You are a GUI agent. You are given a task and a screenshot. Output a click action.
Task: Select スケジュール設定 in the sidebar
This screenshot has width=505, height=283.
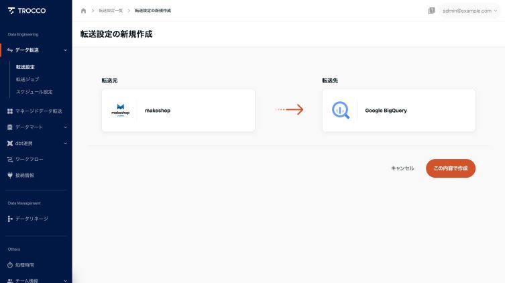coord(34,91)
